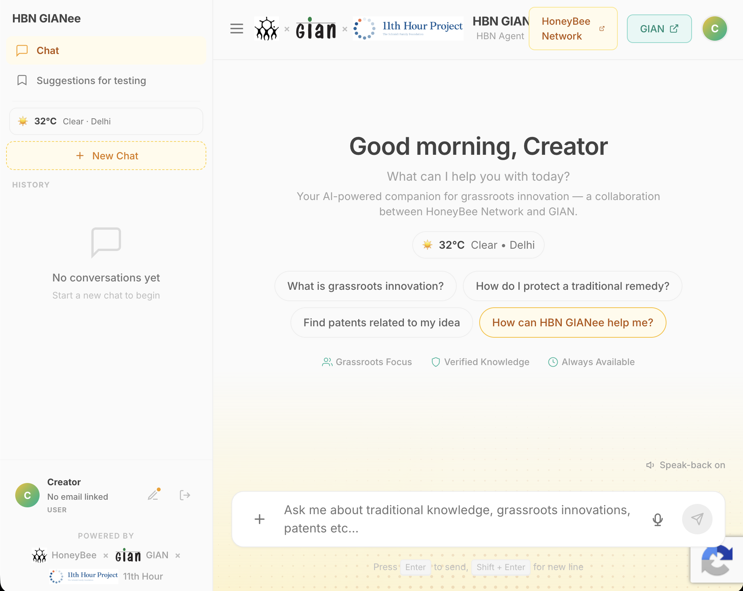Click the reCAPTCHA badge

(717, 560)
